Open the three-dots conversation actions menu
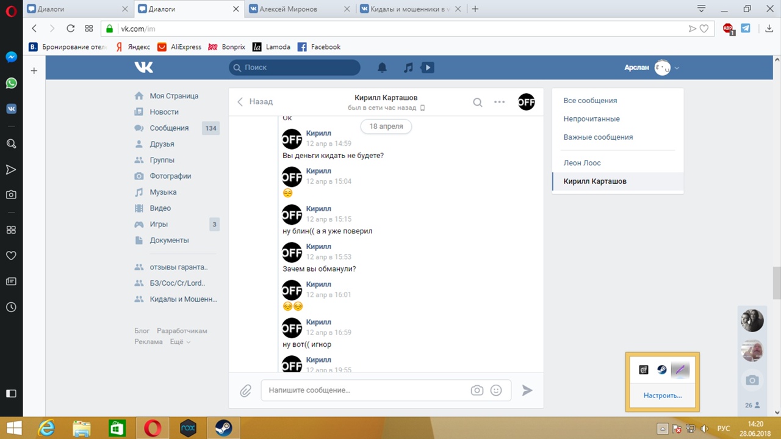The image size is (781, 439). (499, 102)
